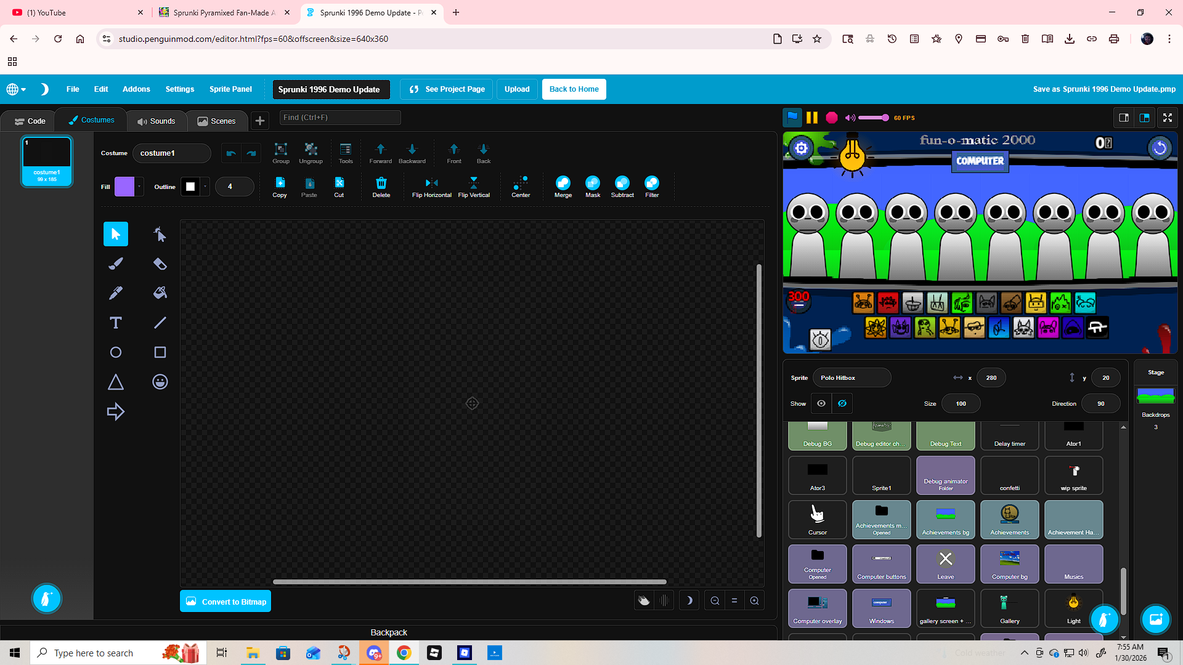Click the Merge shapes icon
Image resolution: width=1183 pixels, height=665 pixels.
563,183
